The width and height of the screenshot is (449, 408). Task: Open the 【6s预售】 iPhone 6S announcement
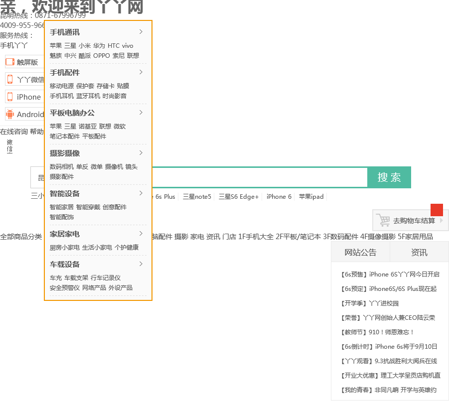389,274
